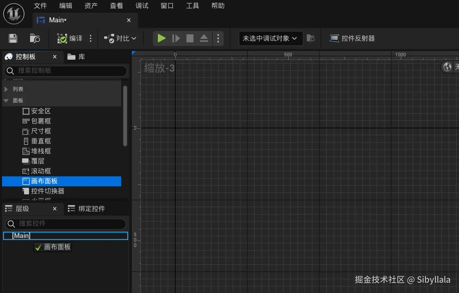
Task: Compile the blueprint with 编译 button
Action: coord(70,38)
